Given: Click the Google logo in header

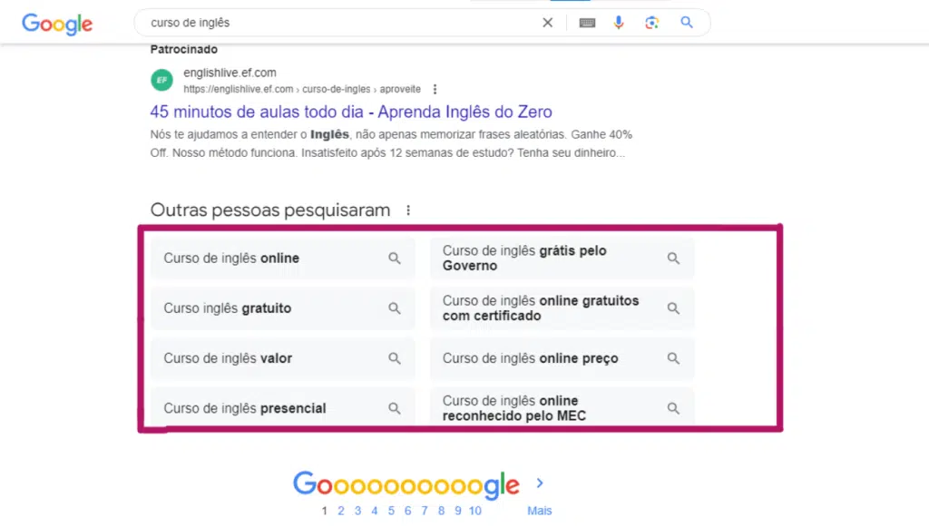Looking at the screenshot, I should click(57, 24).
